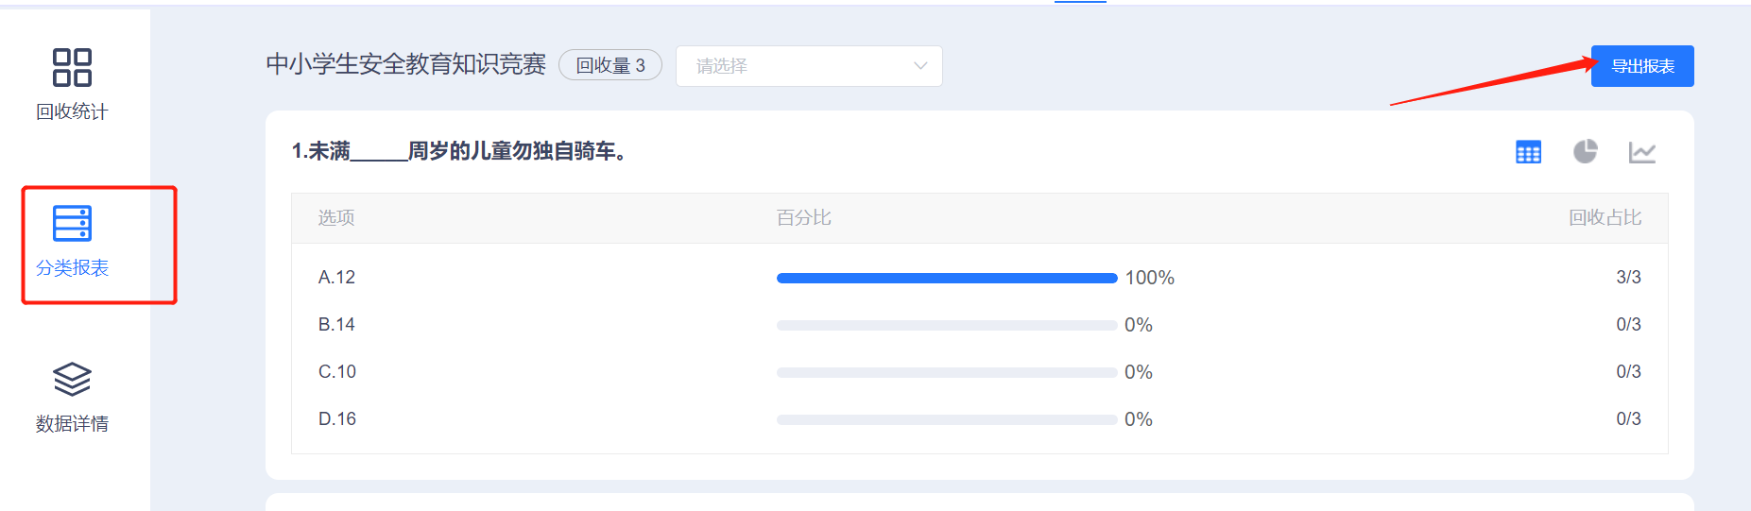Select the 分类报表 sidebar icon
This screenshot has height=511, width=1751.
point(72,223)
